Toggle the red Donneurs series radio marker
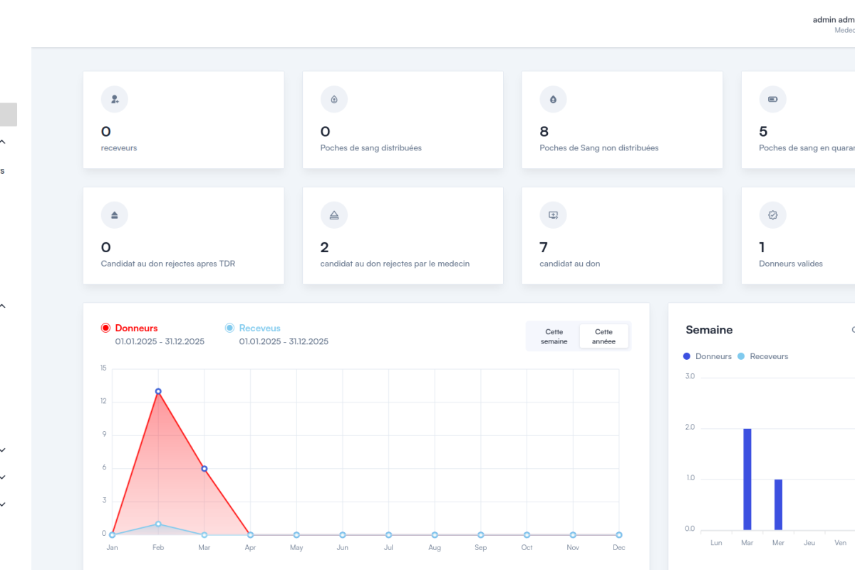Image resolution: width=855 pixels, height=570 pixels. (106, 328)
